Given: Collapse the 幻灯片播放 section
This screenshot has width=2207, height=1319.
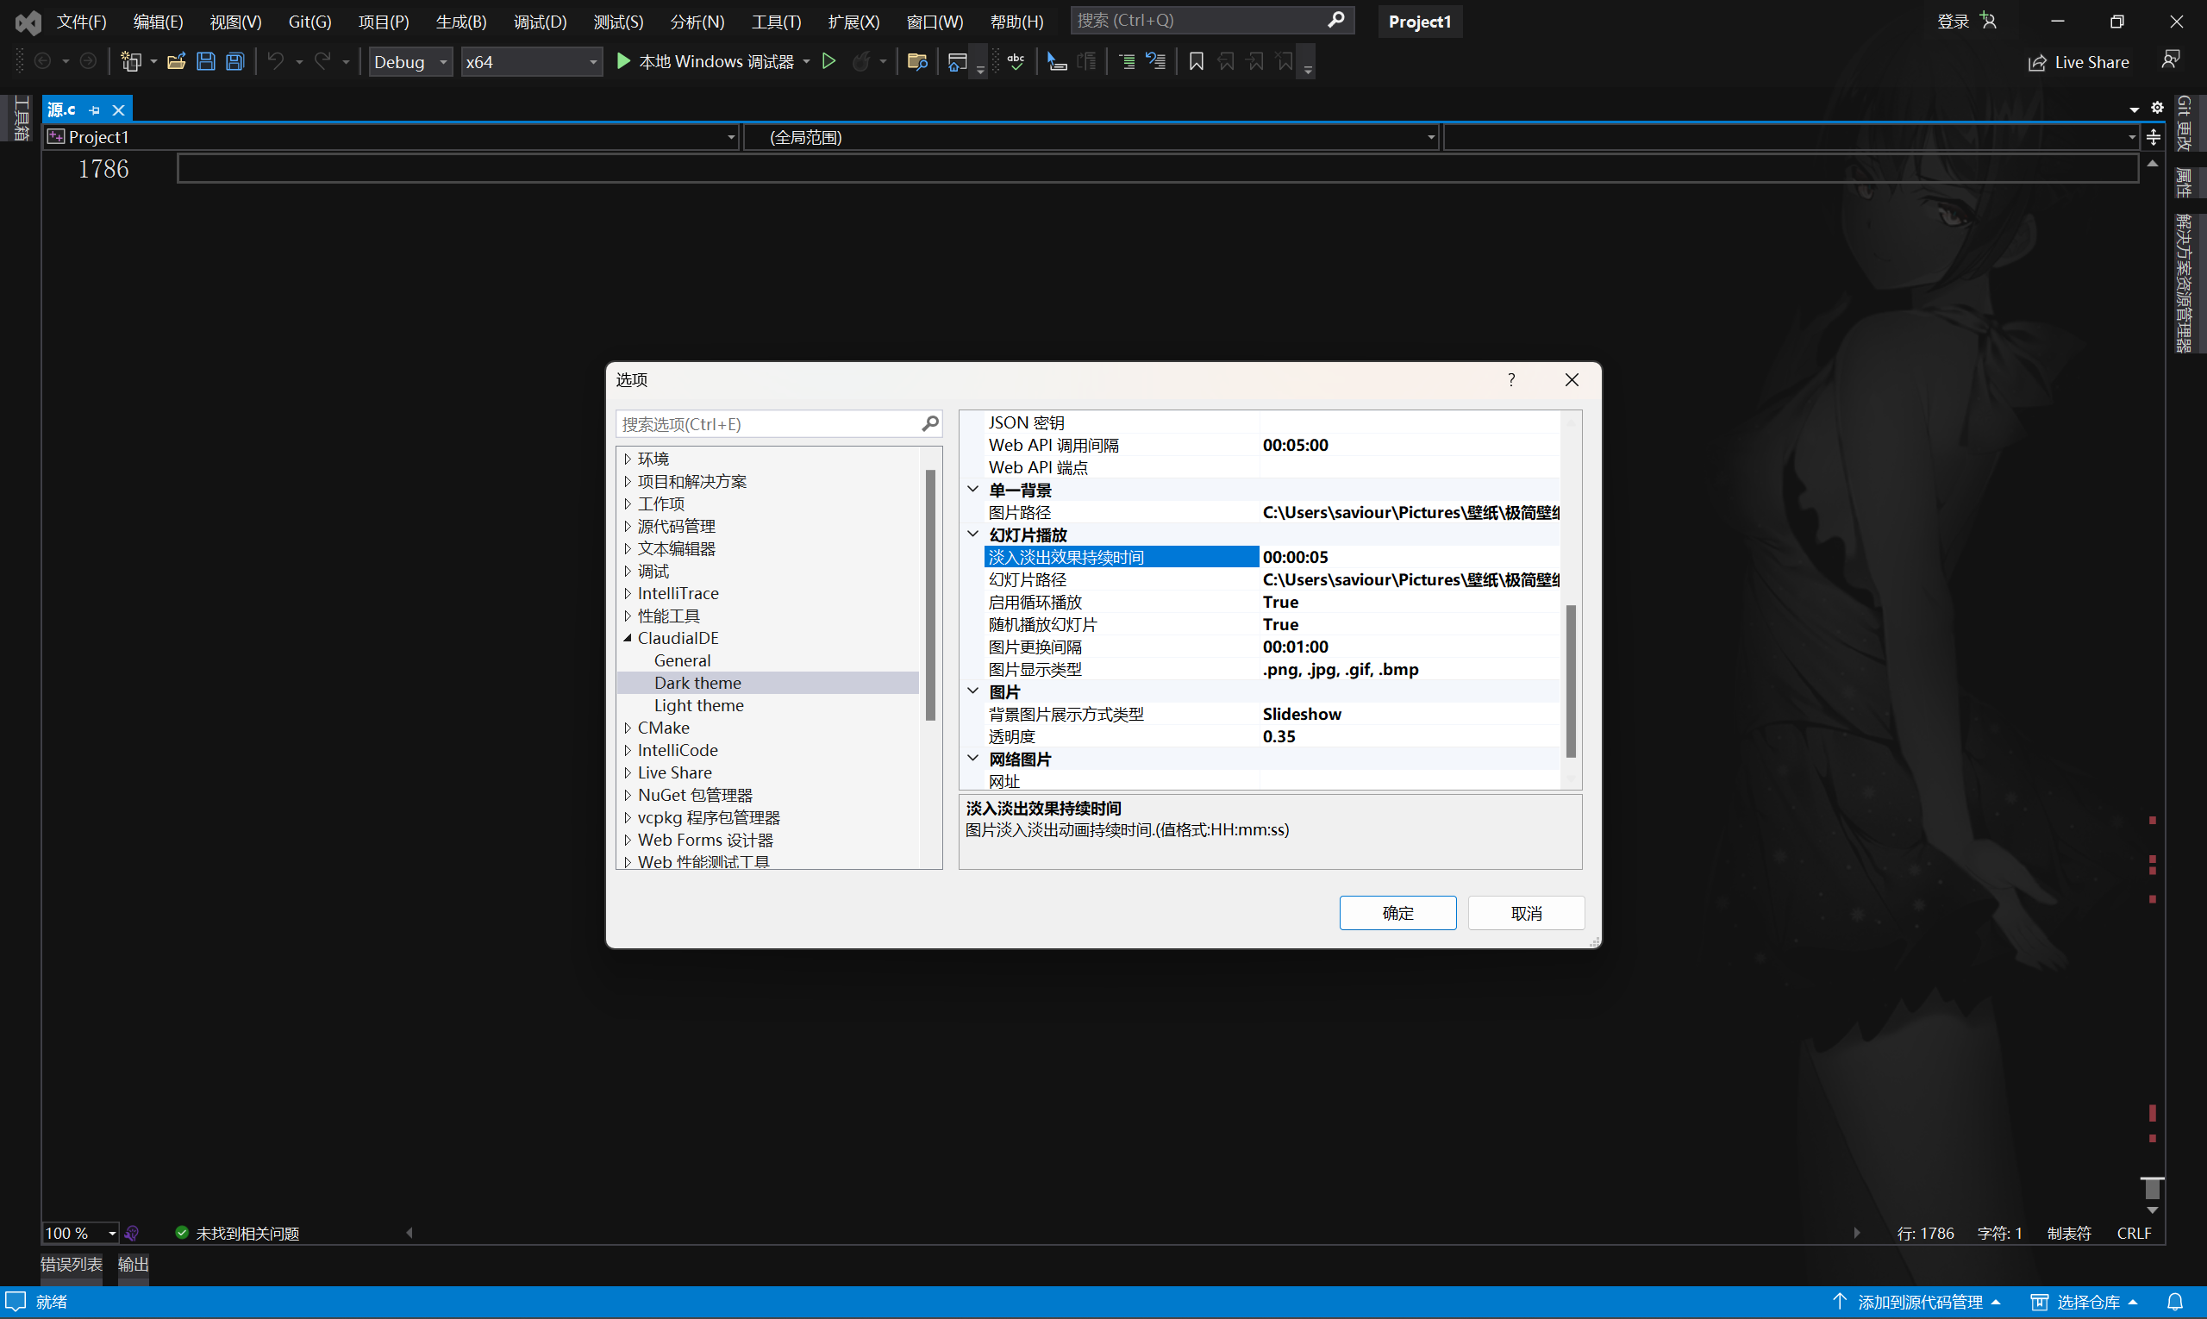Looking at the screenshot, I should point(972,534).
